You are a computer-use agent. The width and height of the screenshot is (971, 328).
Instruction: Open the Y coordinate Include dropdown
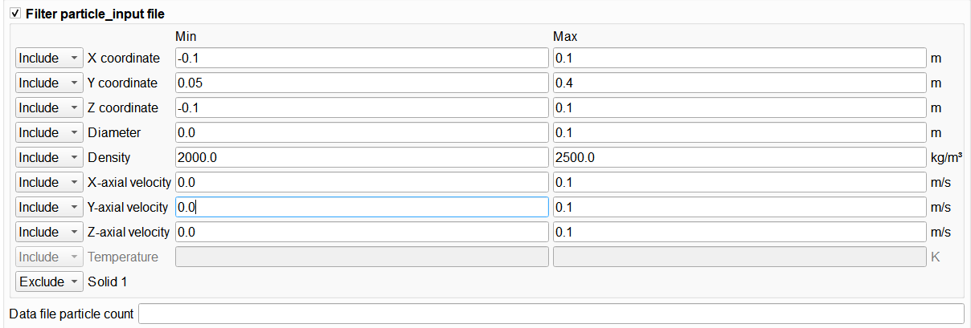(48, 83)
